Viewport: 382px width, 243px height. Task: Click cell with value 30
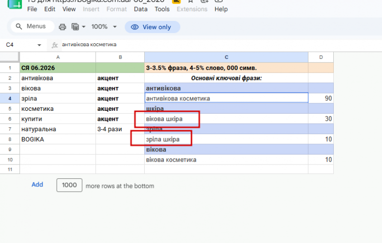pos(321,119)
